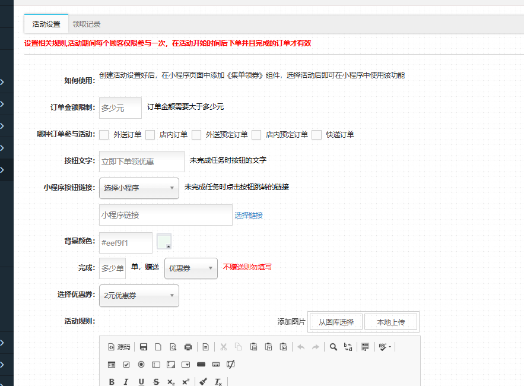Click the Select All icon
This screenshot has width=524, height=386.
(366, 347)
